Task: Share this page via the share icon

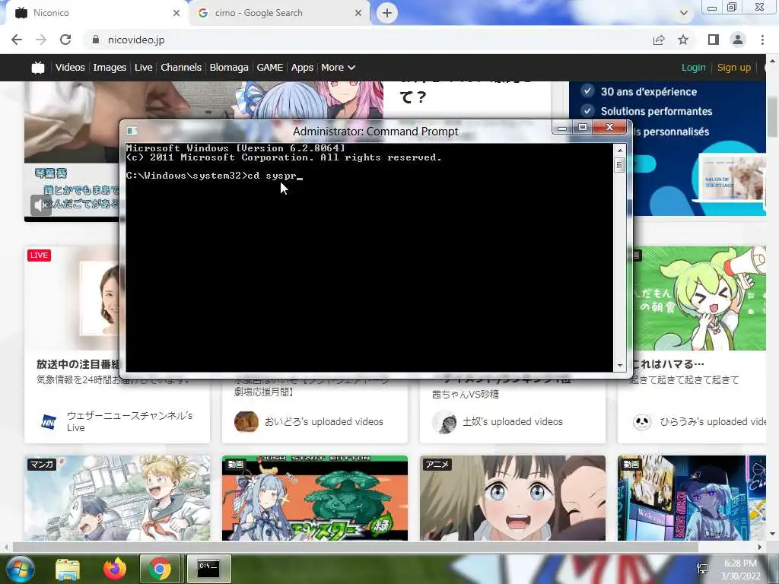Action: point(659,40)
